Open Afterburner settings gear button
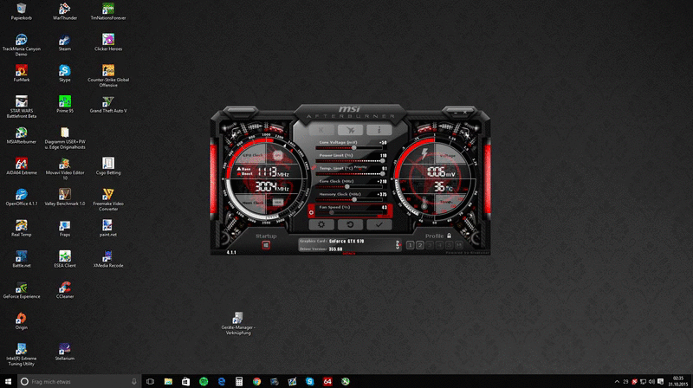Image resolution: width=693 pixels, height=388 pixels. pyautogui.click(x=321, y=224)
